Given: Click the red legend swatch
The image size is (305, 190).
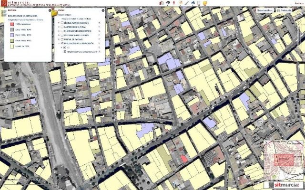Looking at the screenshot, I should tap(12, 24).
